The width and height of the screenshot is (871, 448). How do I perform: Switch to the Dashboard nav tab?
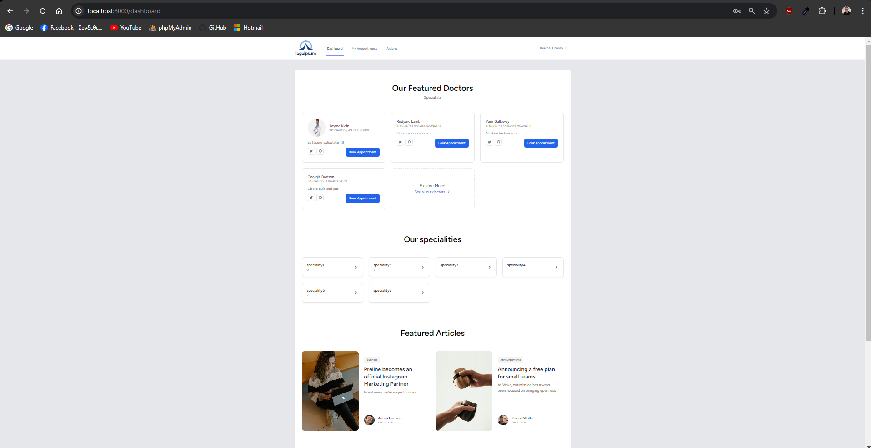tap(335, 49)
